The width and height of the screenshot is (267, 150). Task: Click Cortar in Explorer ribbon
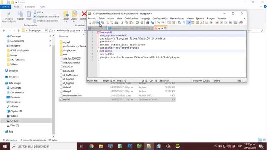coord(39,12)
